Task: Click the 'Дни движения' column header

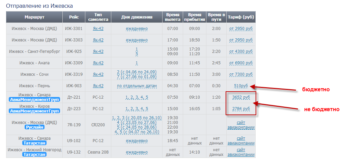Action: (x=137, y=17)
